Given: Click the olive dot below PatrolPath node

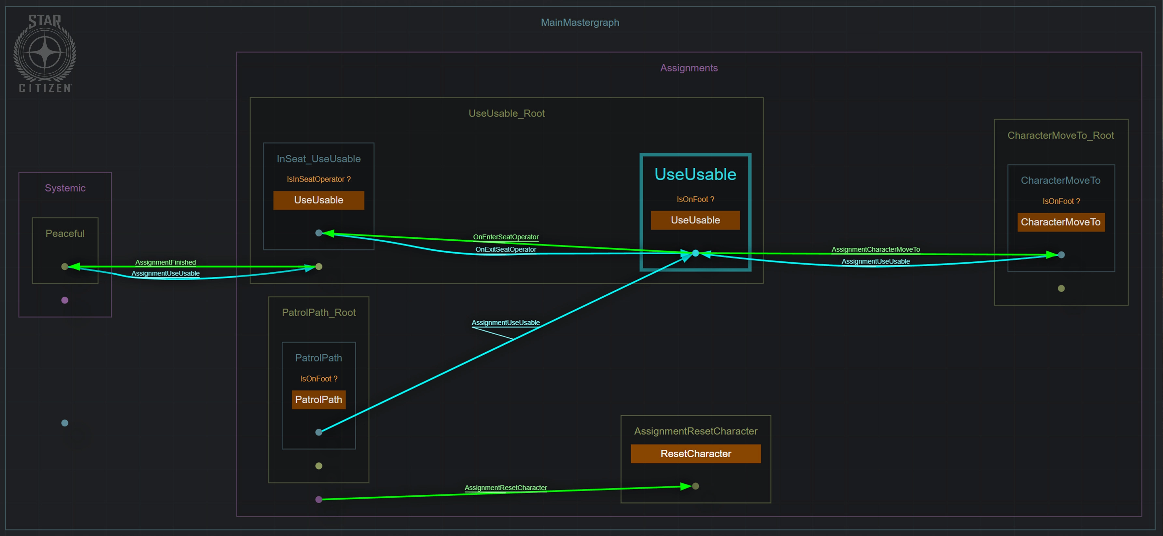Looking at the screenshot, I should click(x=319, y=466).
